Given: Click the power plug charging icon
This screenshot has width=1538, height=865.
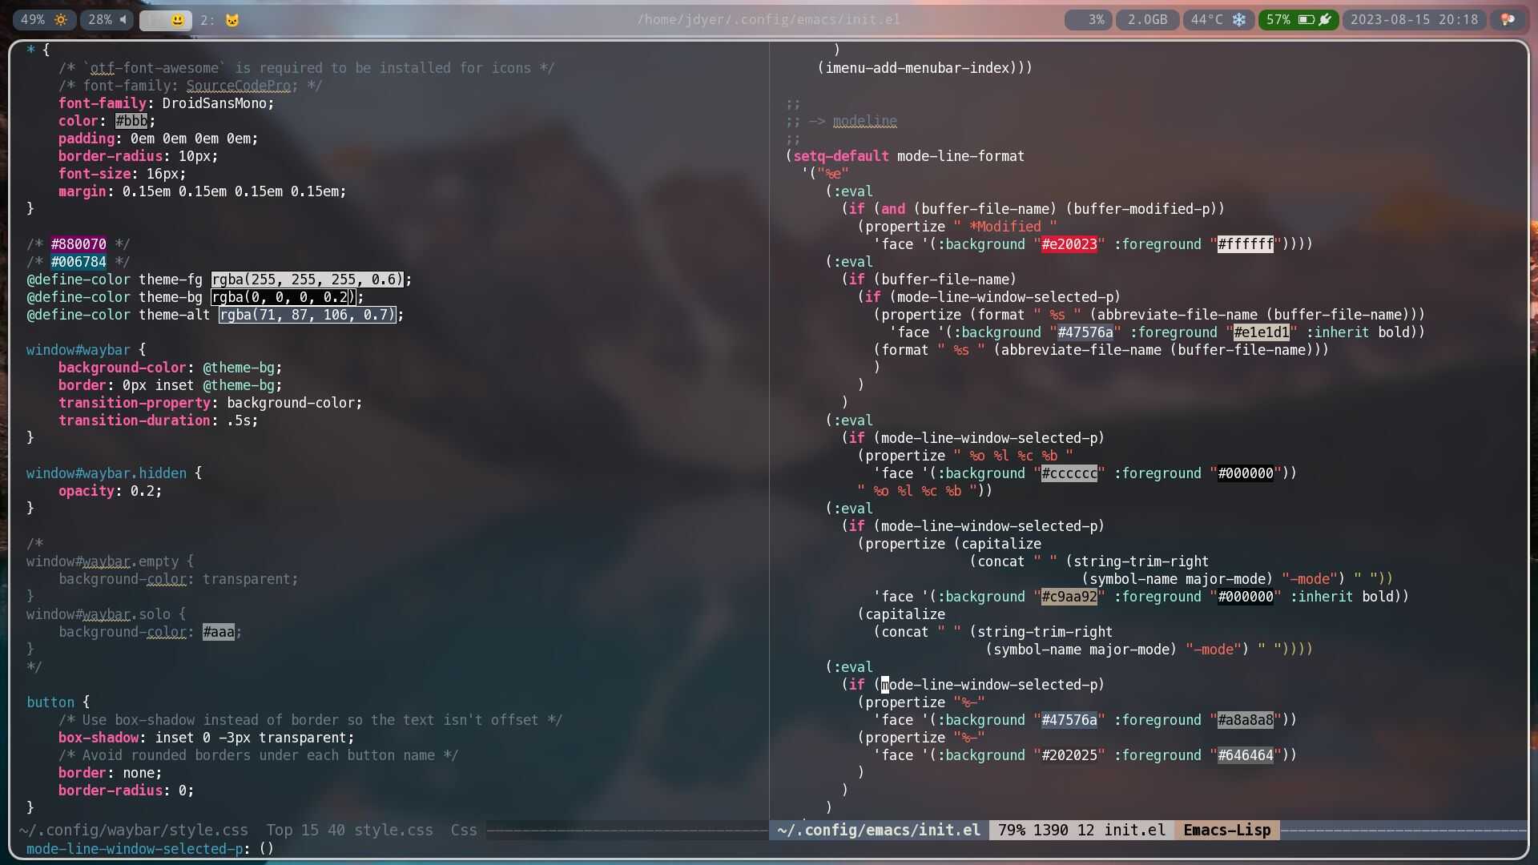Looking at the screenshot, I should click(1325, 19).
